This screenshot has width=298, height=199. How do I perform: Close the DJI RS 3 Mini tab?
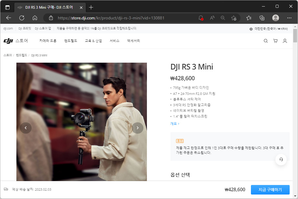click(x=81, y=7)
